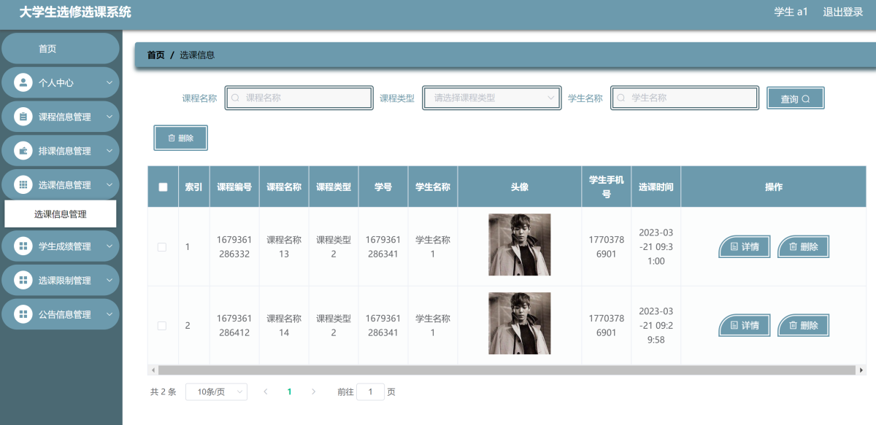This screenshot has width=876, height=425.
Task: Click 退出登录 to log out
Action: (843, 12)
